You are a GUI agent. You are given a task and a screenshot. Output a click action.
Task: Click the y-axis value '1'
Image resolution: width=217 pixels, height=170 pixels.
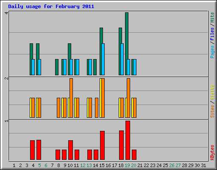6,121
